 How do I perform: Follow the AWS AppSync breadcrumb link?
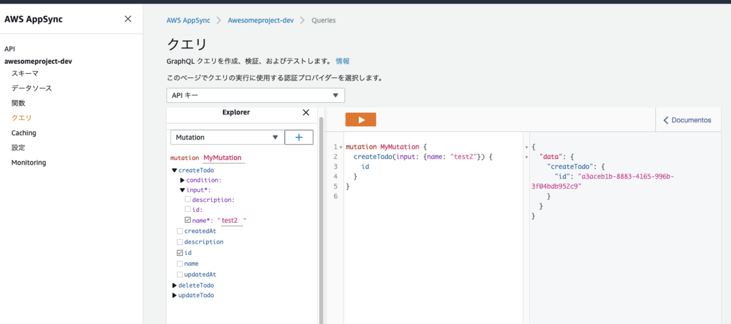(x=188, y=20)
